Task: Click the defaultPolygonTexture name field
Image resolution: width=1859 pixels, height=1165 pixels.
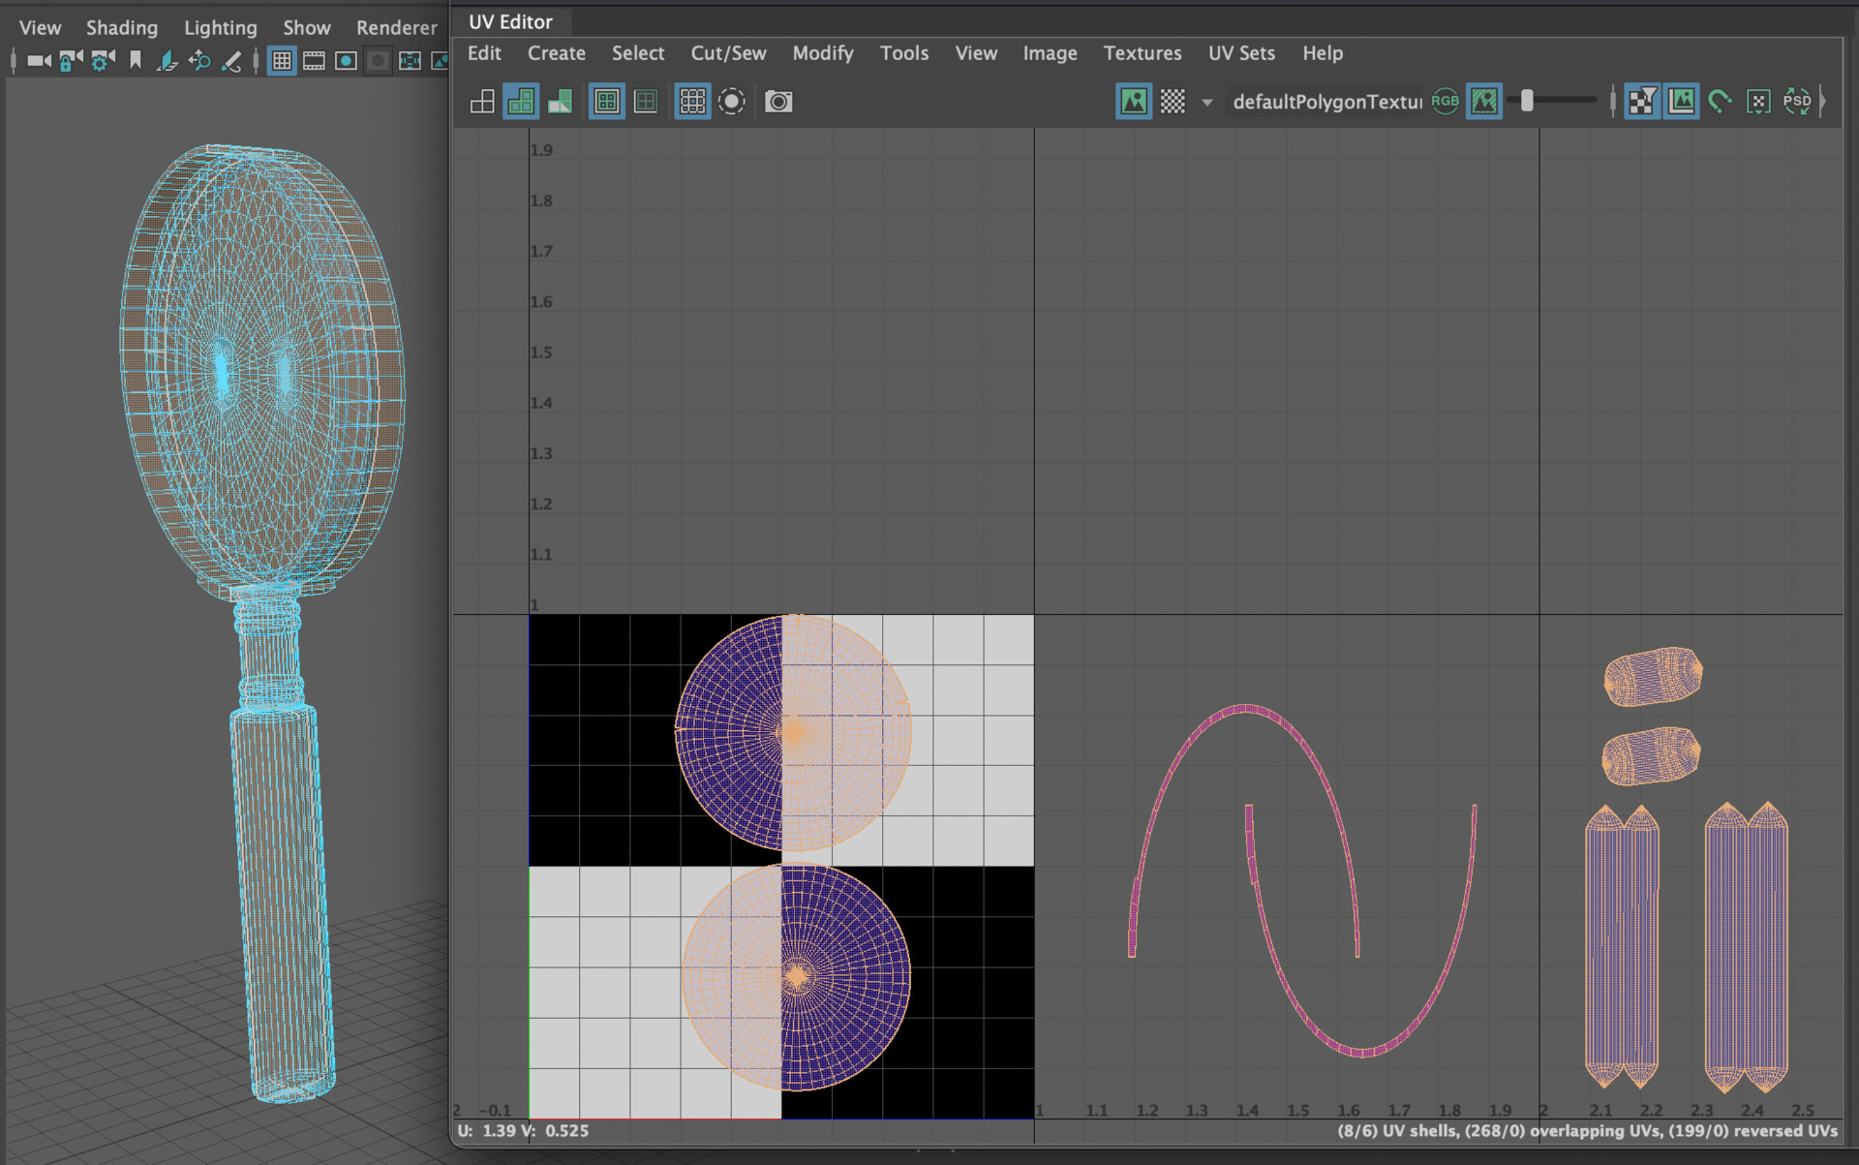Action: click(1324, 103)
